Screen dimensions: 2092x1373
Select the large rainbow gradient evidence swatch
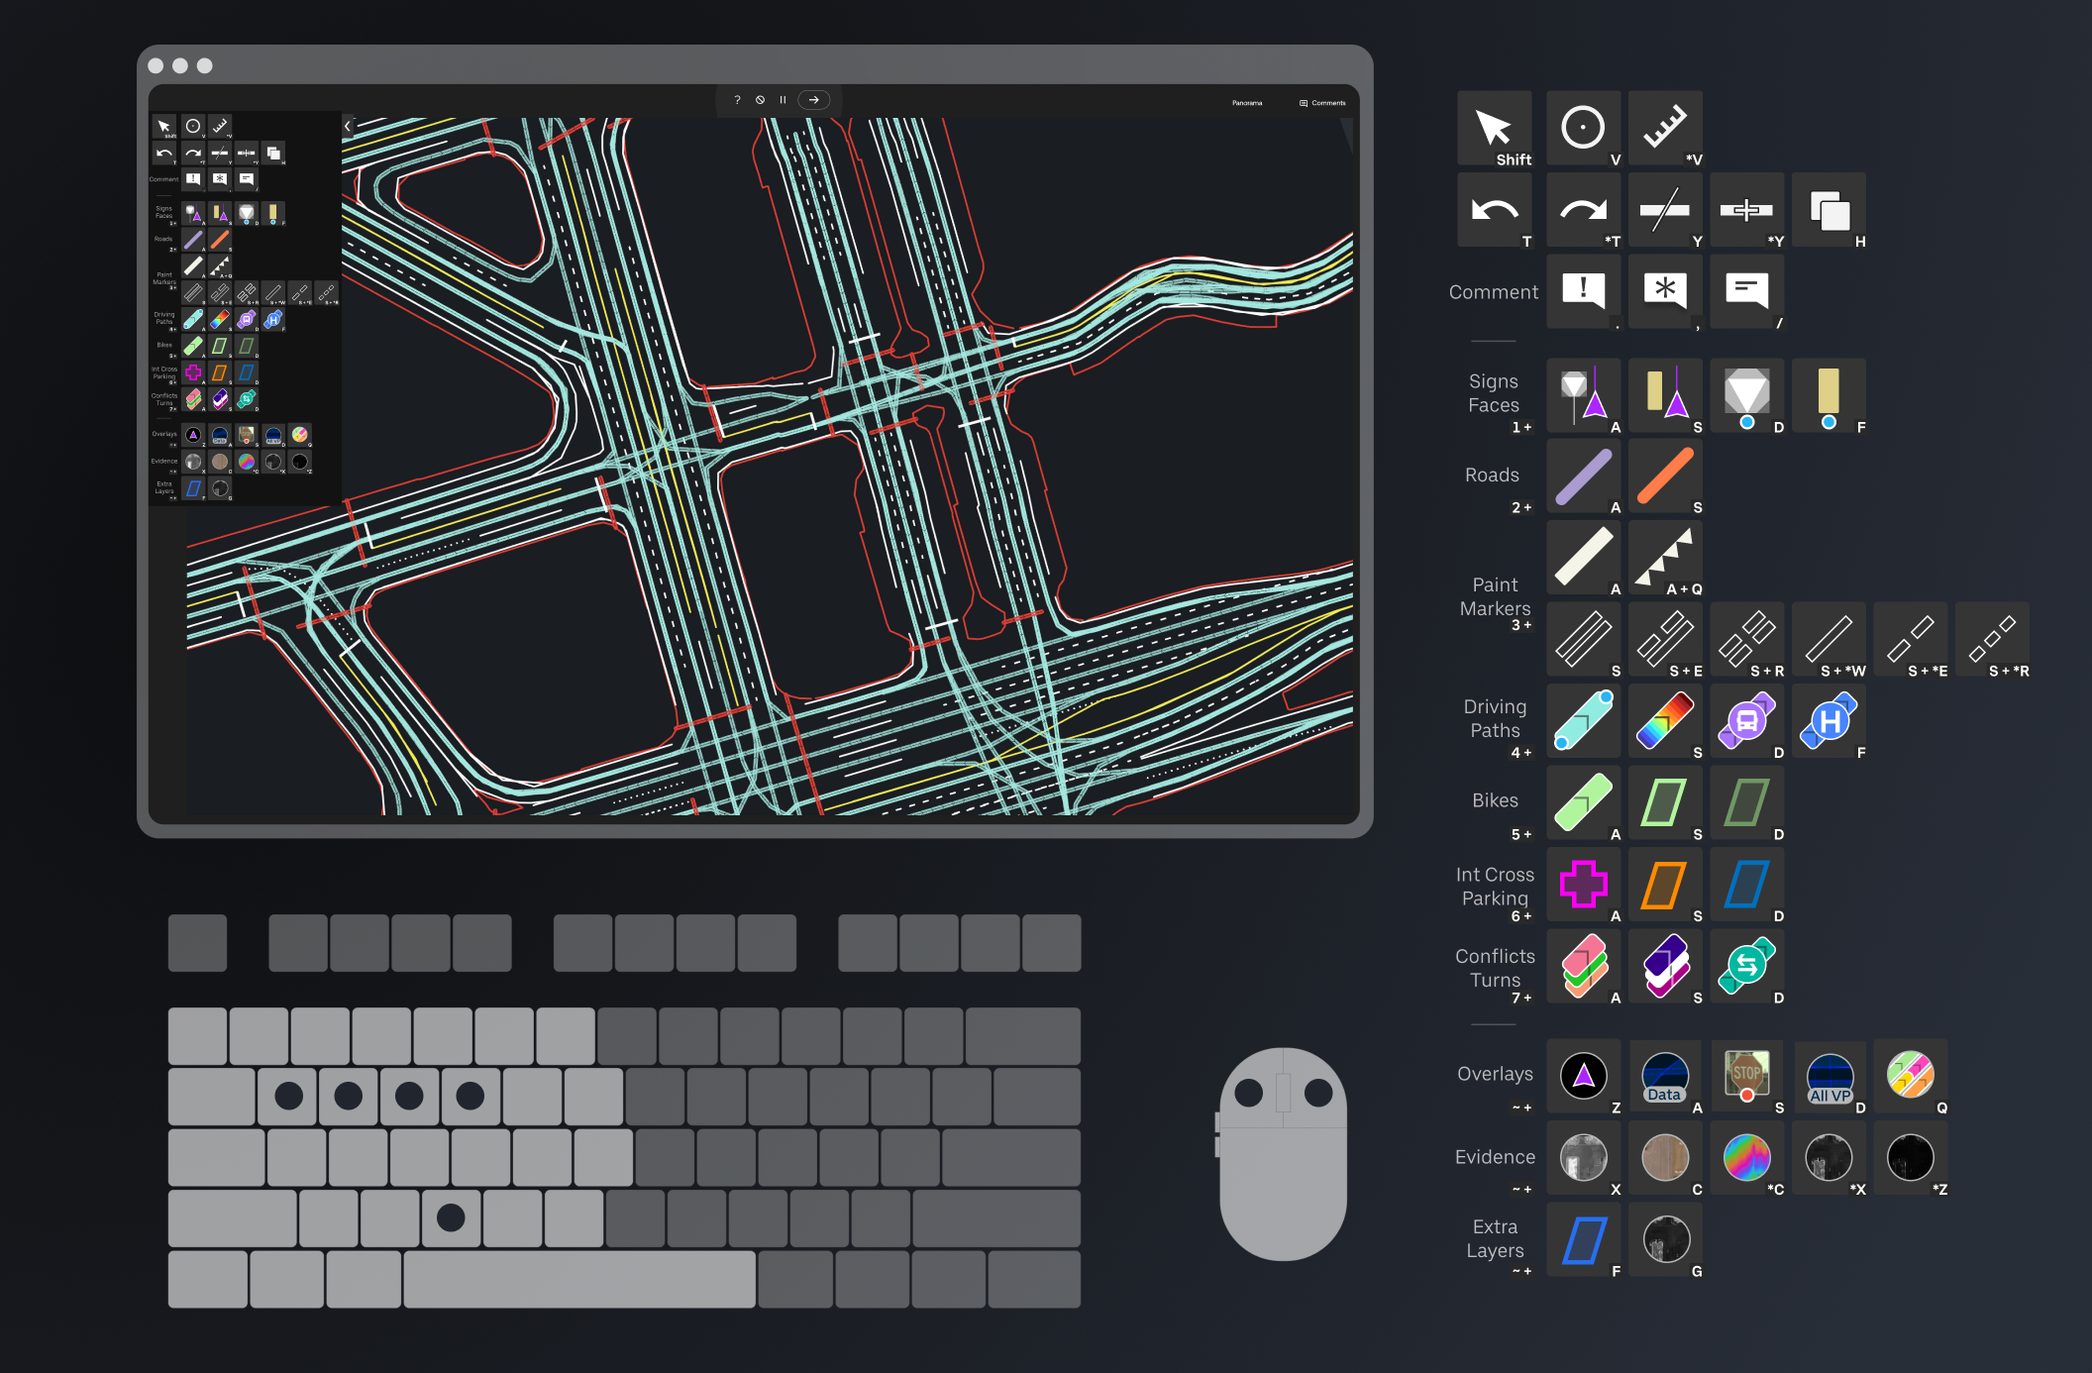[1746, 1157]
